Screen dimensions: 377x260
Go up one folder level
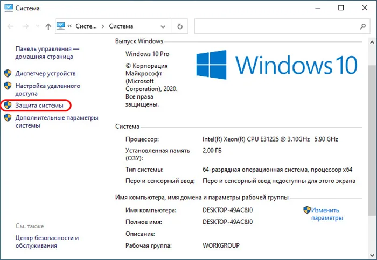coord(48,26)
